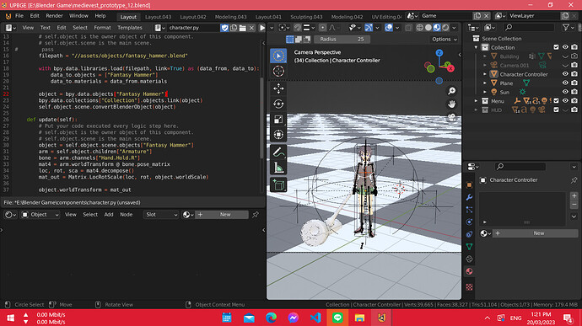Open Visual Studio Code from the taskbar
The height and width of the screenshot is (326, 582).
(x=315, y=318)
